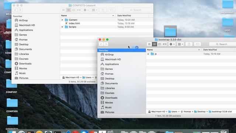Select COMP397 folder on desktop
Viewport: 236px width, 133px height.
point(11,86)
